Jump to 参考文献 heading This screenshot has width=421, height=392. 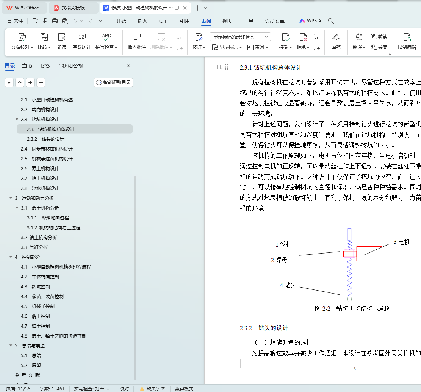pyautogui.click(x=27, y=375)
